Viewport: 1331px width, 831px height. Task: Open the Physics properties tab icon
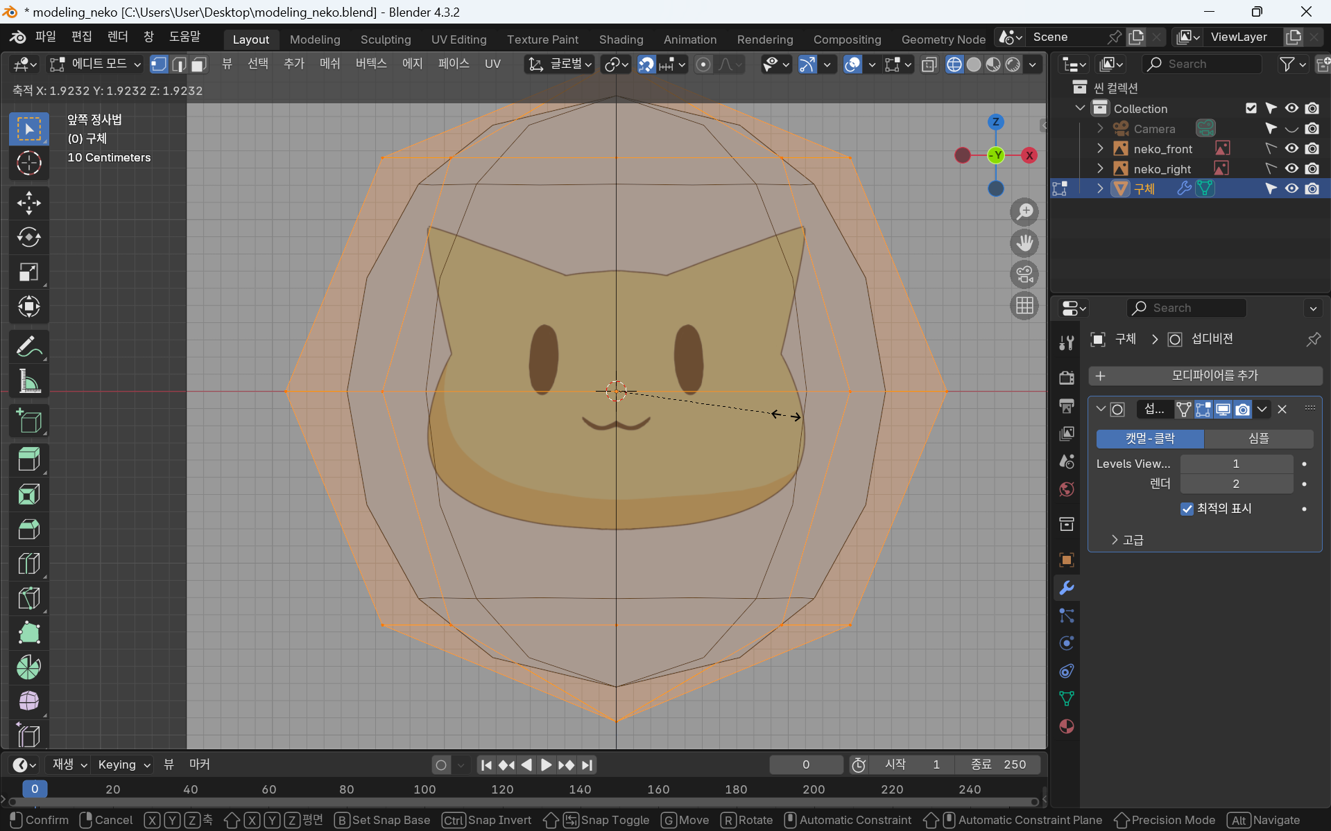1067,643
